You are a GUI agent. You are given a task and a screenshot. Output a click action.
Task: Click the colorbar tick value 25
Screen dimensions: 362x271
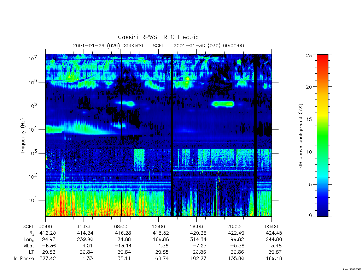309,55
